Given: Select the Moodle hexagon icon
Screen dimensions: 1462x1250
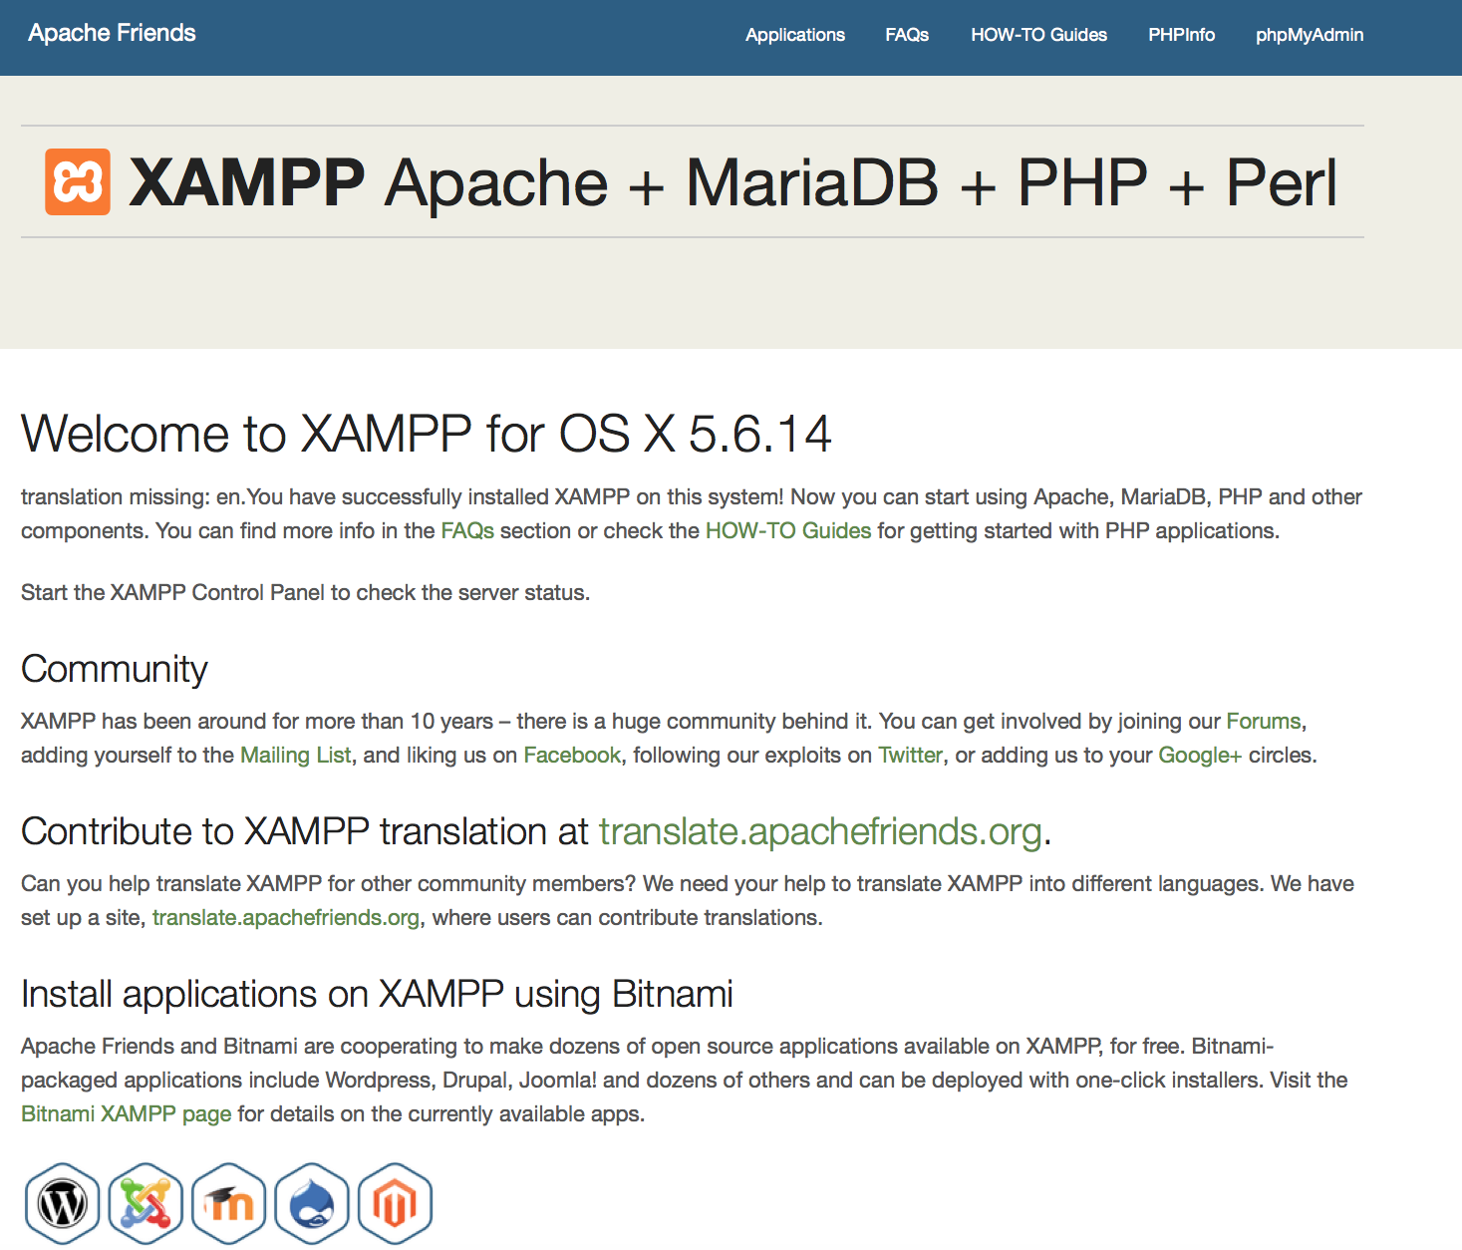Looking at the screenshot, I should (x=229, y=1203).
